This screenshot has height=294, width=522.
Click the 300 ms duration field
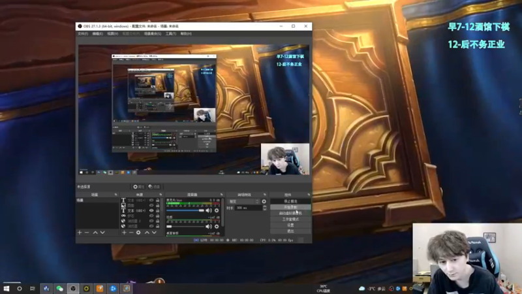[x=249, y=208]
